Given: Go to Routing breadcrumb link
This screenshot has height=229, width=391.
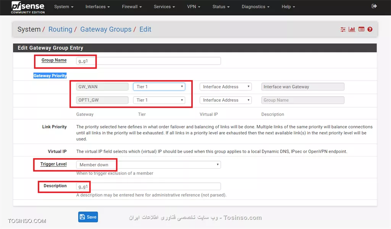Looking at the screenshot, I should pyautogui.click(x=60, y=29).
